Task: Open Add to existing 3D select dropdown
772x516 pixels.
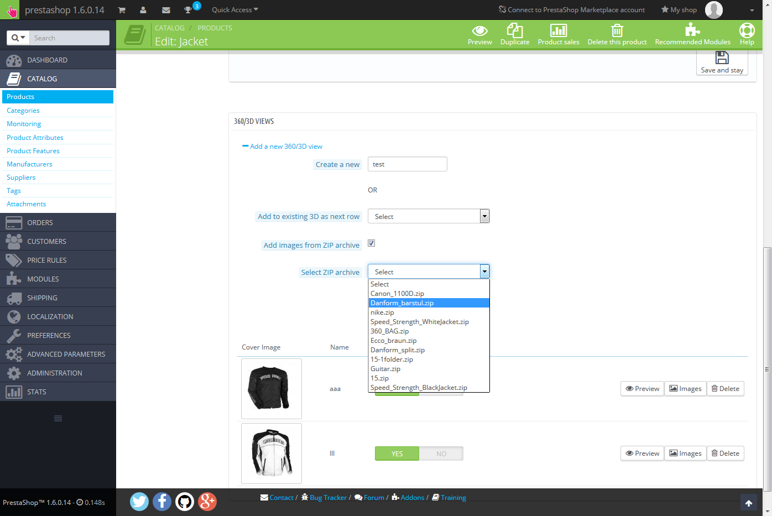Action: (x=429, y=216)
